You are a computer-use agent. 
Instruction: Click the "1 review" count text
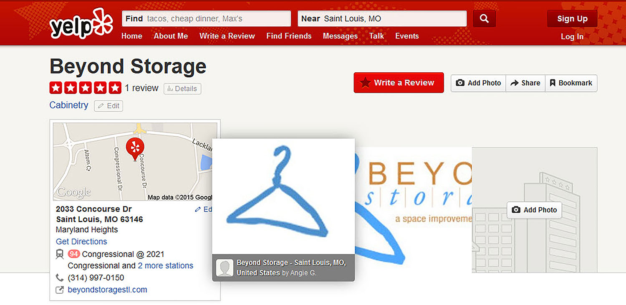pyautogui.click(x=142, y=88)
